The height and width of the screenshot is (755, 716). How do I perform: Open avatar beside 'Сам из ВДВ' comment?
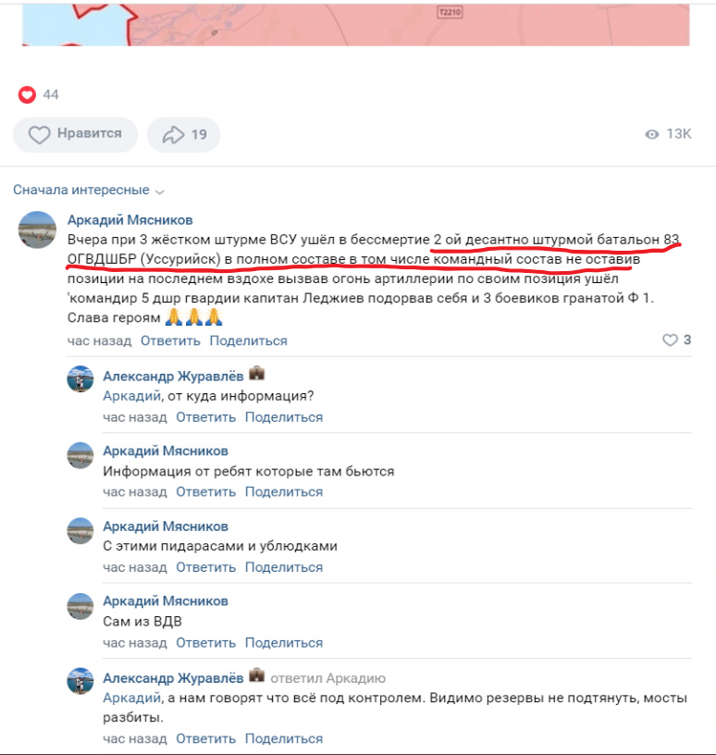[80, 606]
